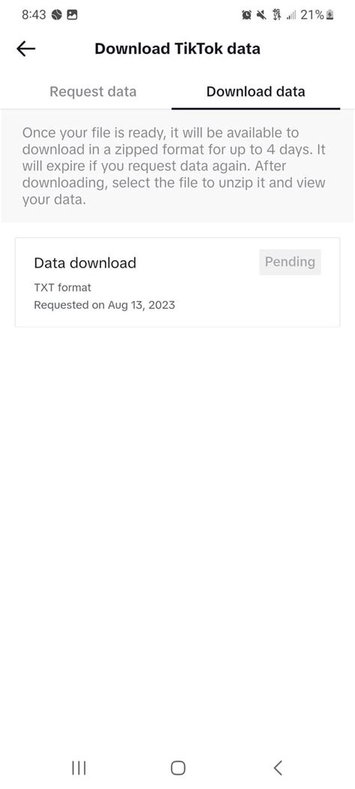Screen dimensions: 355x789
Task: Tap the alarm icon in status bar
Action: (x=246, y=16)
